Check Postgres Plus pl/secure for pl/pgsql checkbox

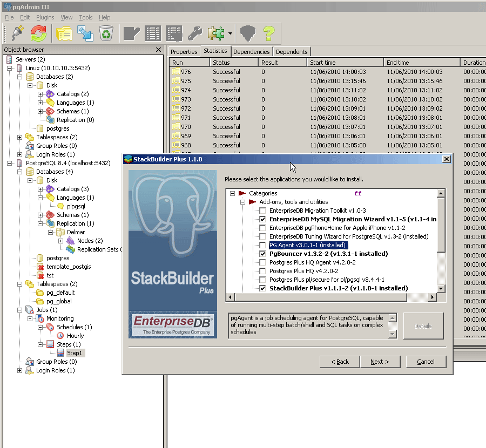[x=262, y=280]
